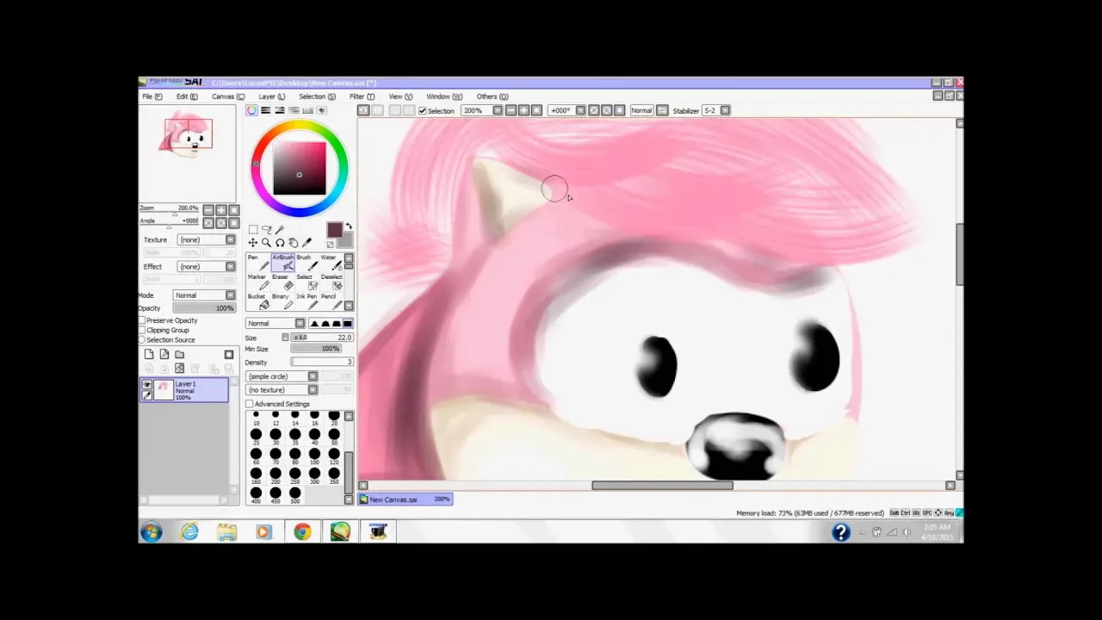Check the Clipping Group option
The width and height of the screenshot is (1102, 620).
tap(143, 330)
